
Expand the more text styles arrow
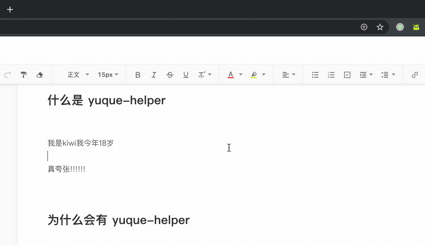pyautogui.click(x=210, y=74)
